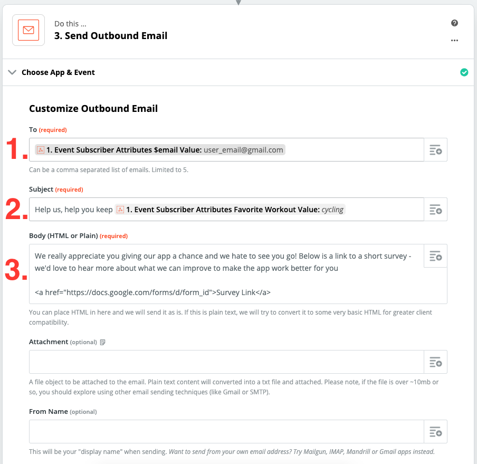This screenshot has height=464, width=477.
Task: Click the green completed checkmark indicator
Action: tap(464, 72)
